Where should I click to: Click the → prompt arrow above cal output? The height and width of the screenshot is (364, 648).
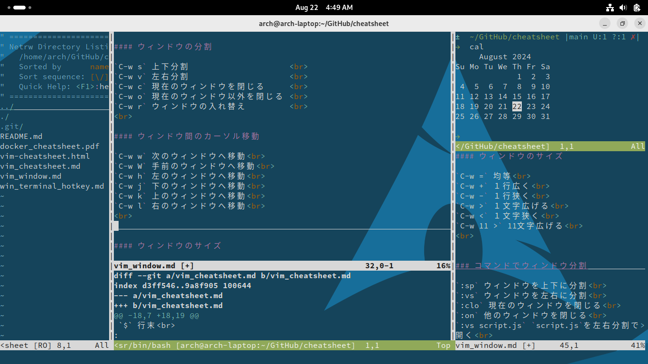click(x=457, y=46)
